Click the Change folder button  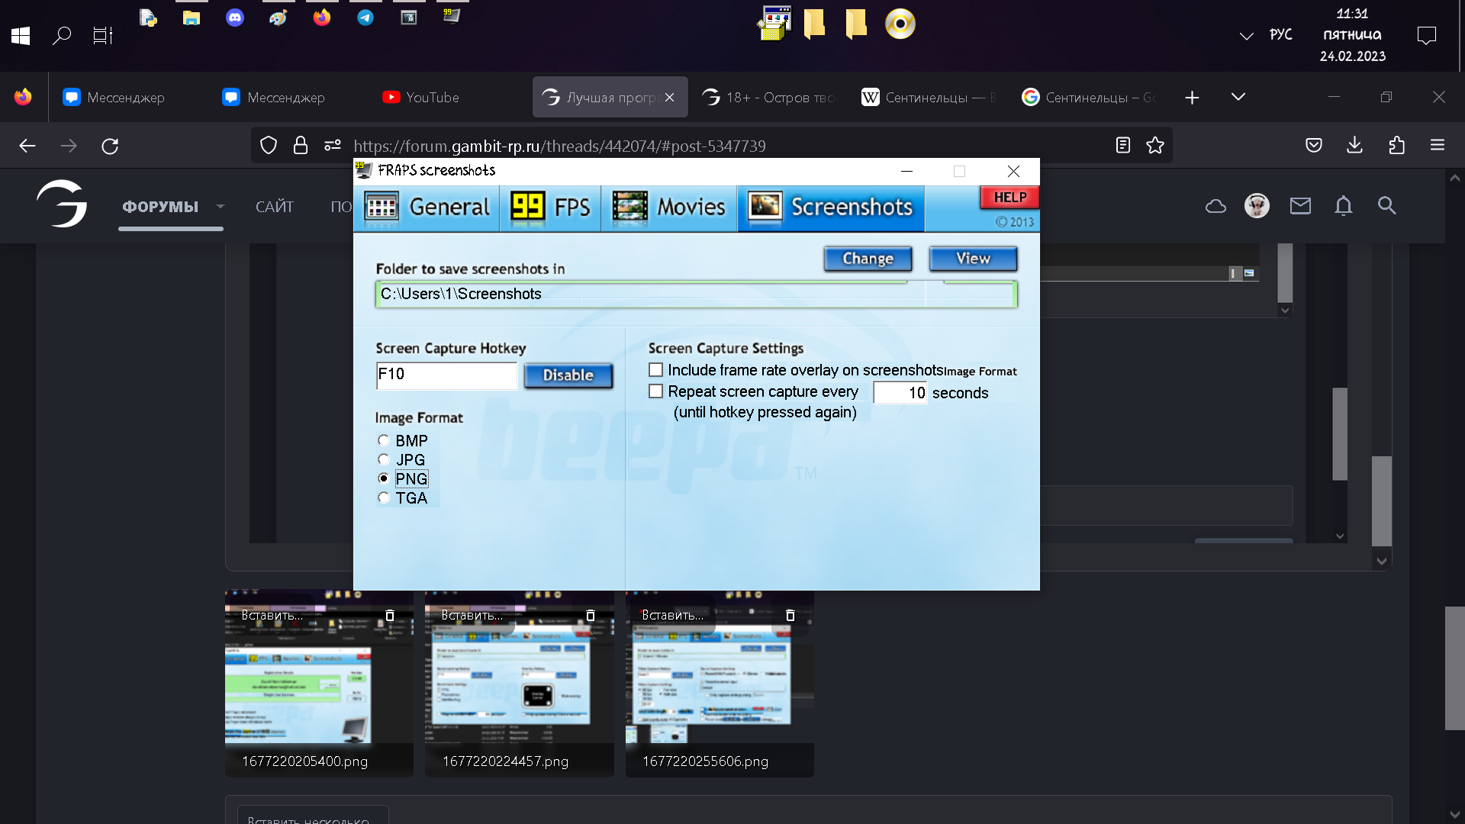tap(868, 259)
